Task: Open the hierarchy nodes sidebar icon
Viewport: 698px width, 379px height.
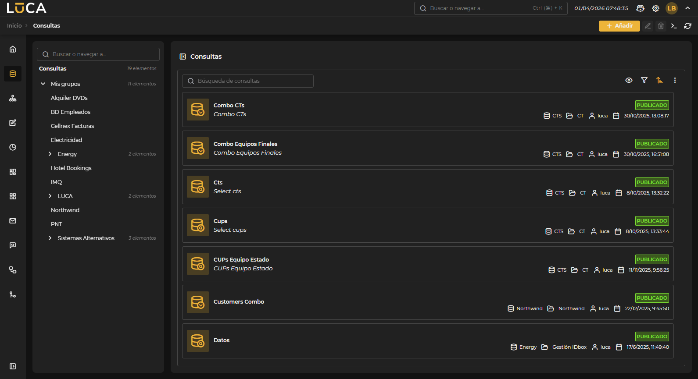Action: tap(13, 98)
